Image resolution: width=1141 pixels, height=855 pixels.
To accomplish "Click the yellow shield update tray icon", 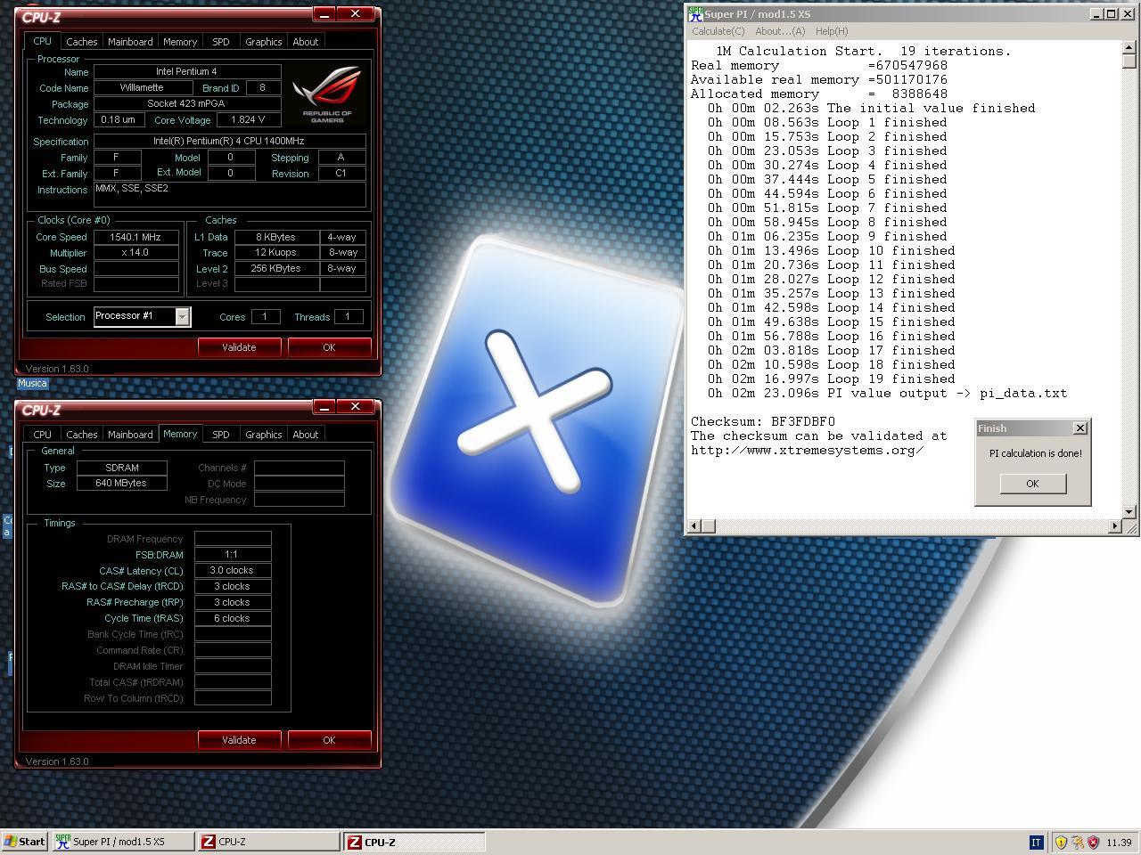I will click(x=1061, y=842).
